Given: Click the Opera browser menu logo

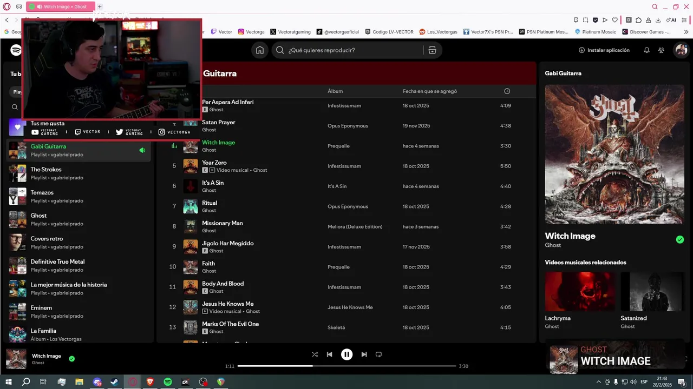Looking at the screenshot, I should coord(6,6).
